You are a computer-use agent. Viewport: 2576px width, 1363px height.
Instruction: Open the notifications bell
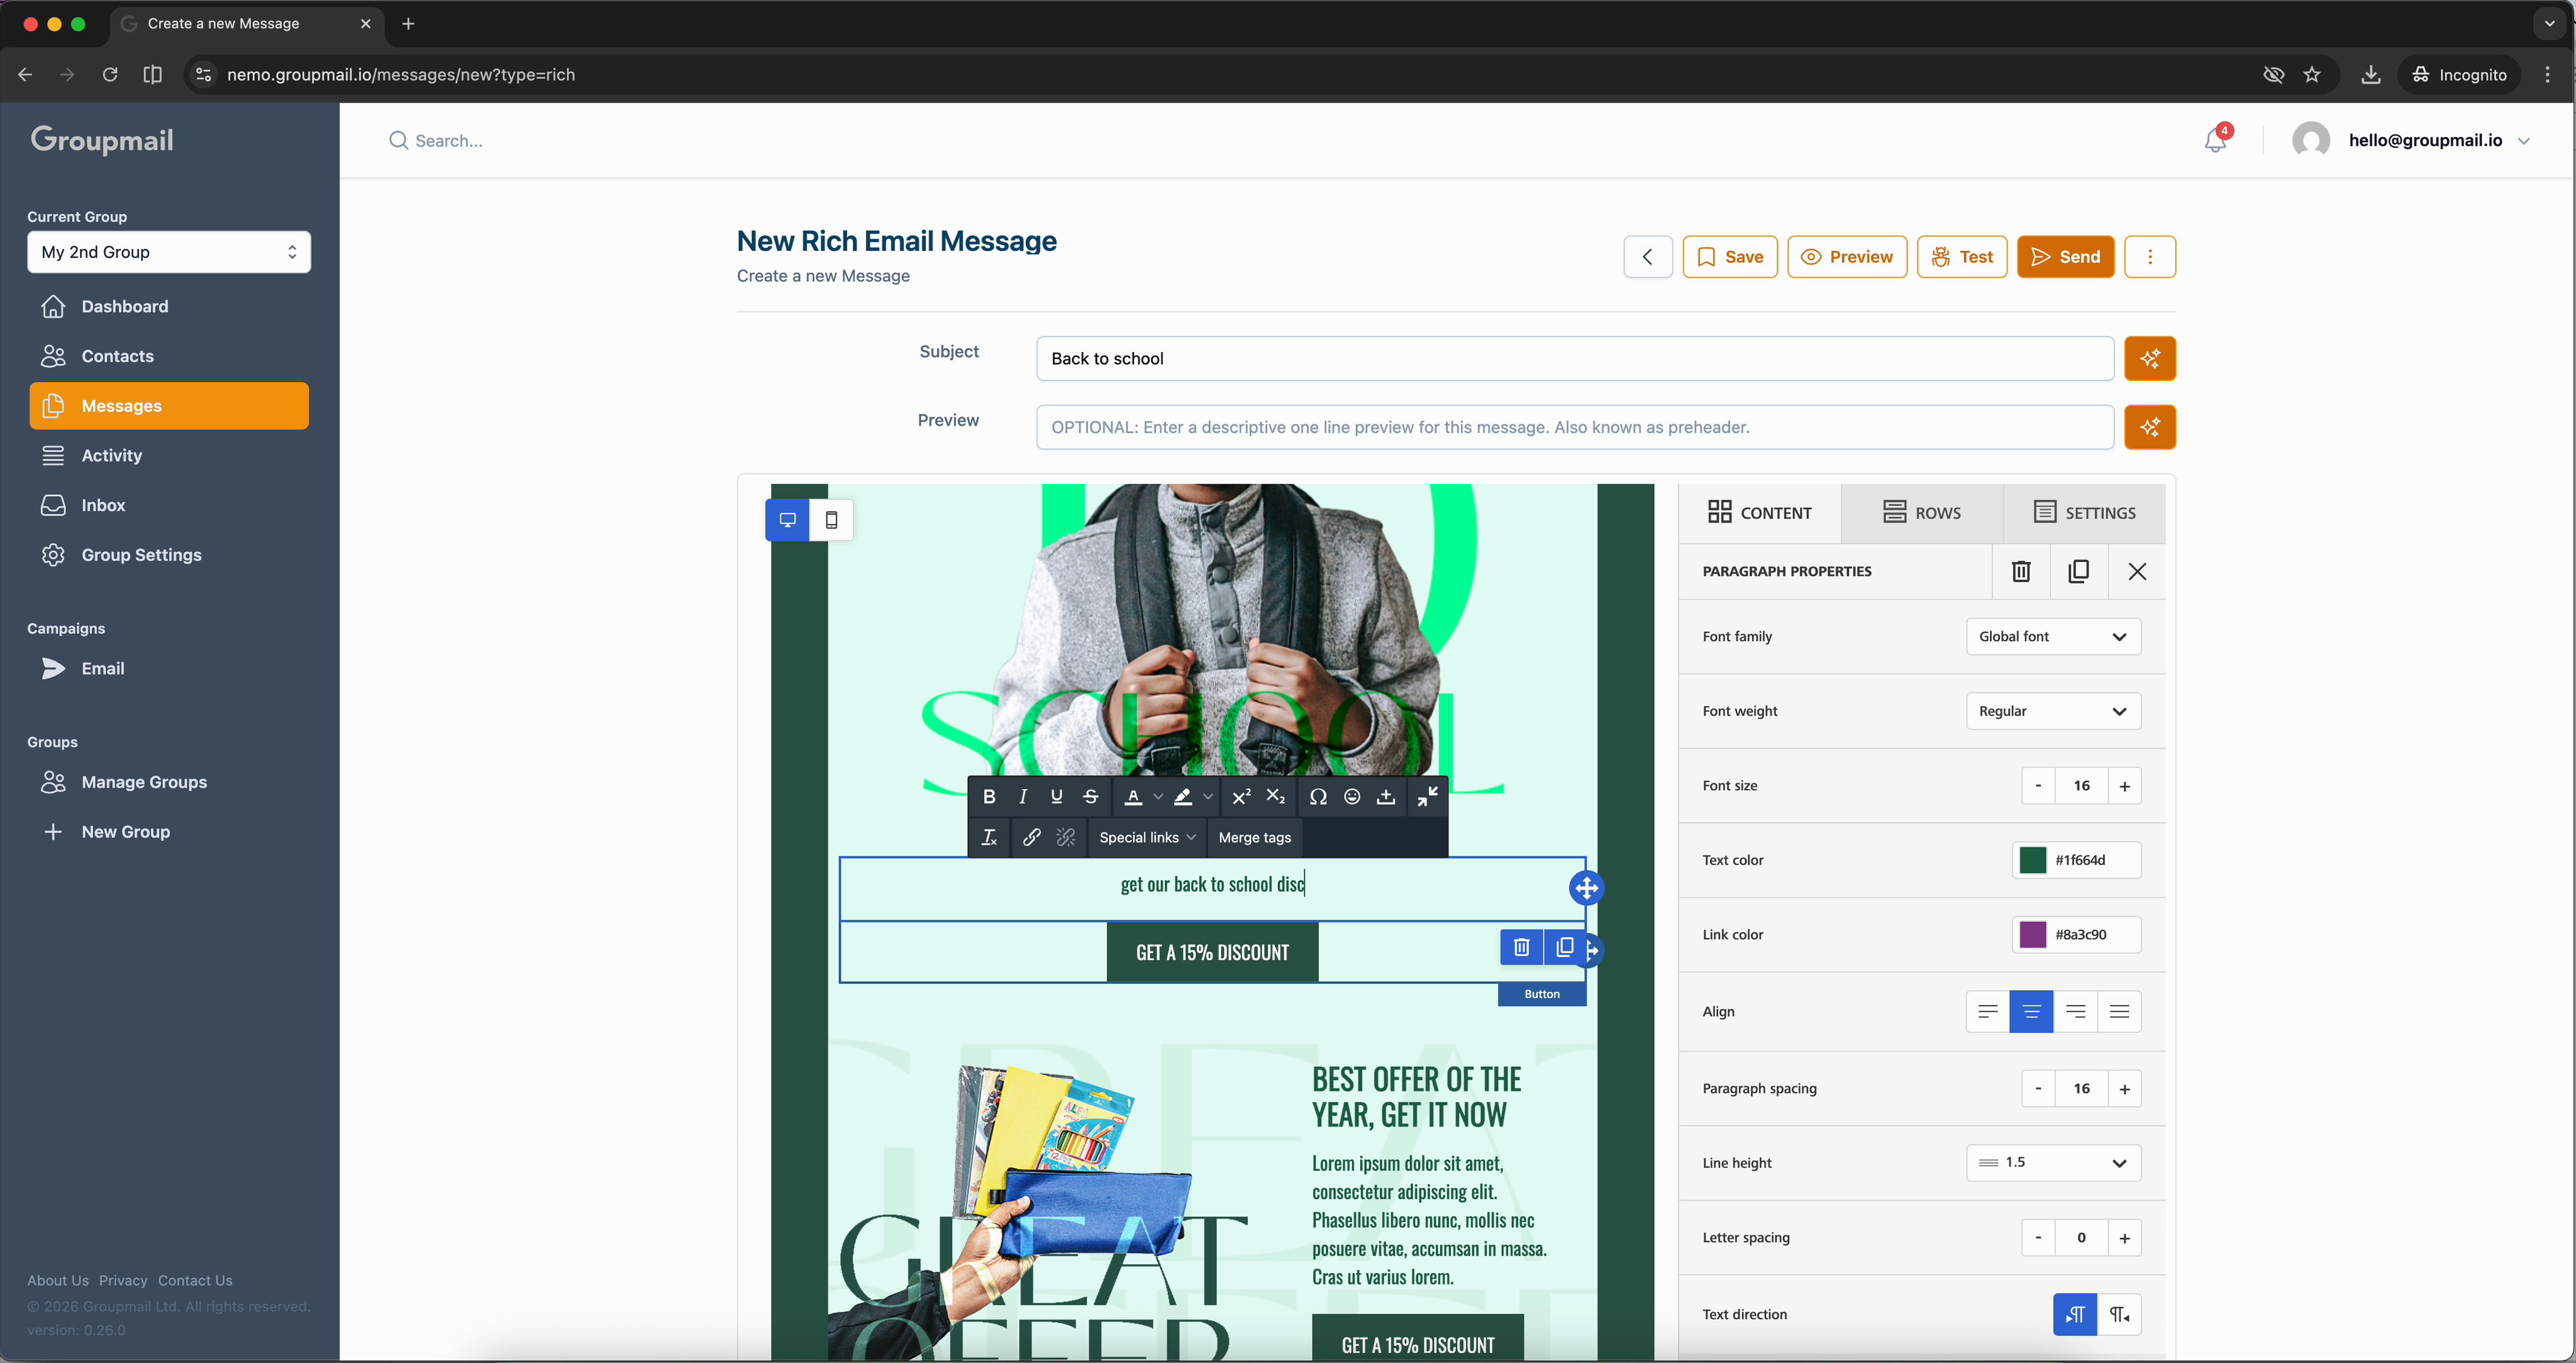click(2215, 140)
